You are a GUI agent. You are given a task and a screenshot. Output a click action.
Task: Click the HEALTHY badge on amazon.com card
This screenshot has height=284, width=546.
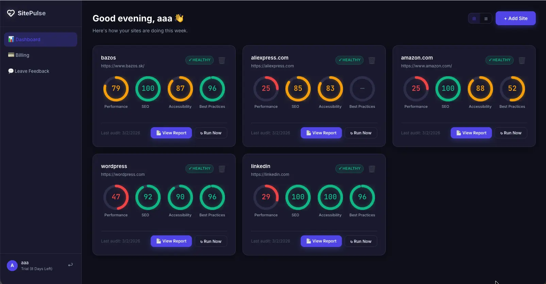[500, 60]
